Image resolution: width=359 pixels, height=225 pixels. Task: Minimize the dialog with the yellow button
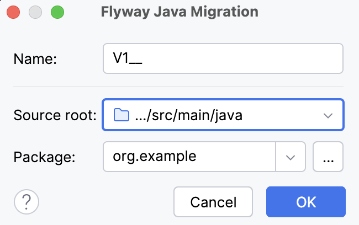click(35, 12)
